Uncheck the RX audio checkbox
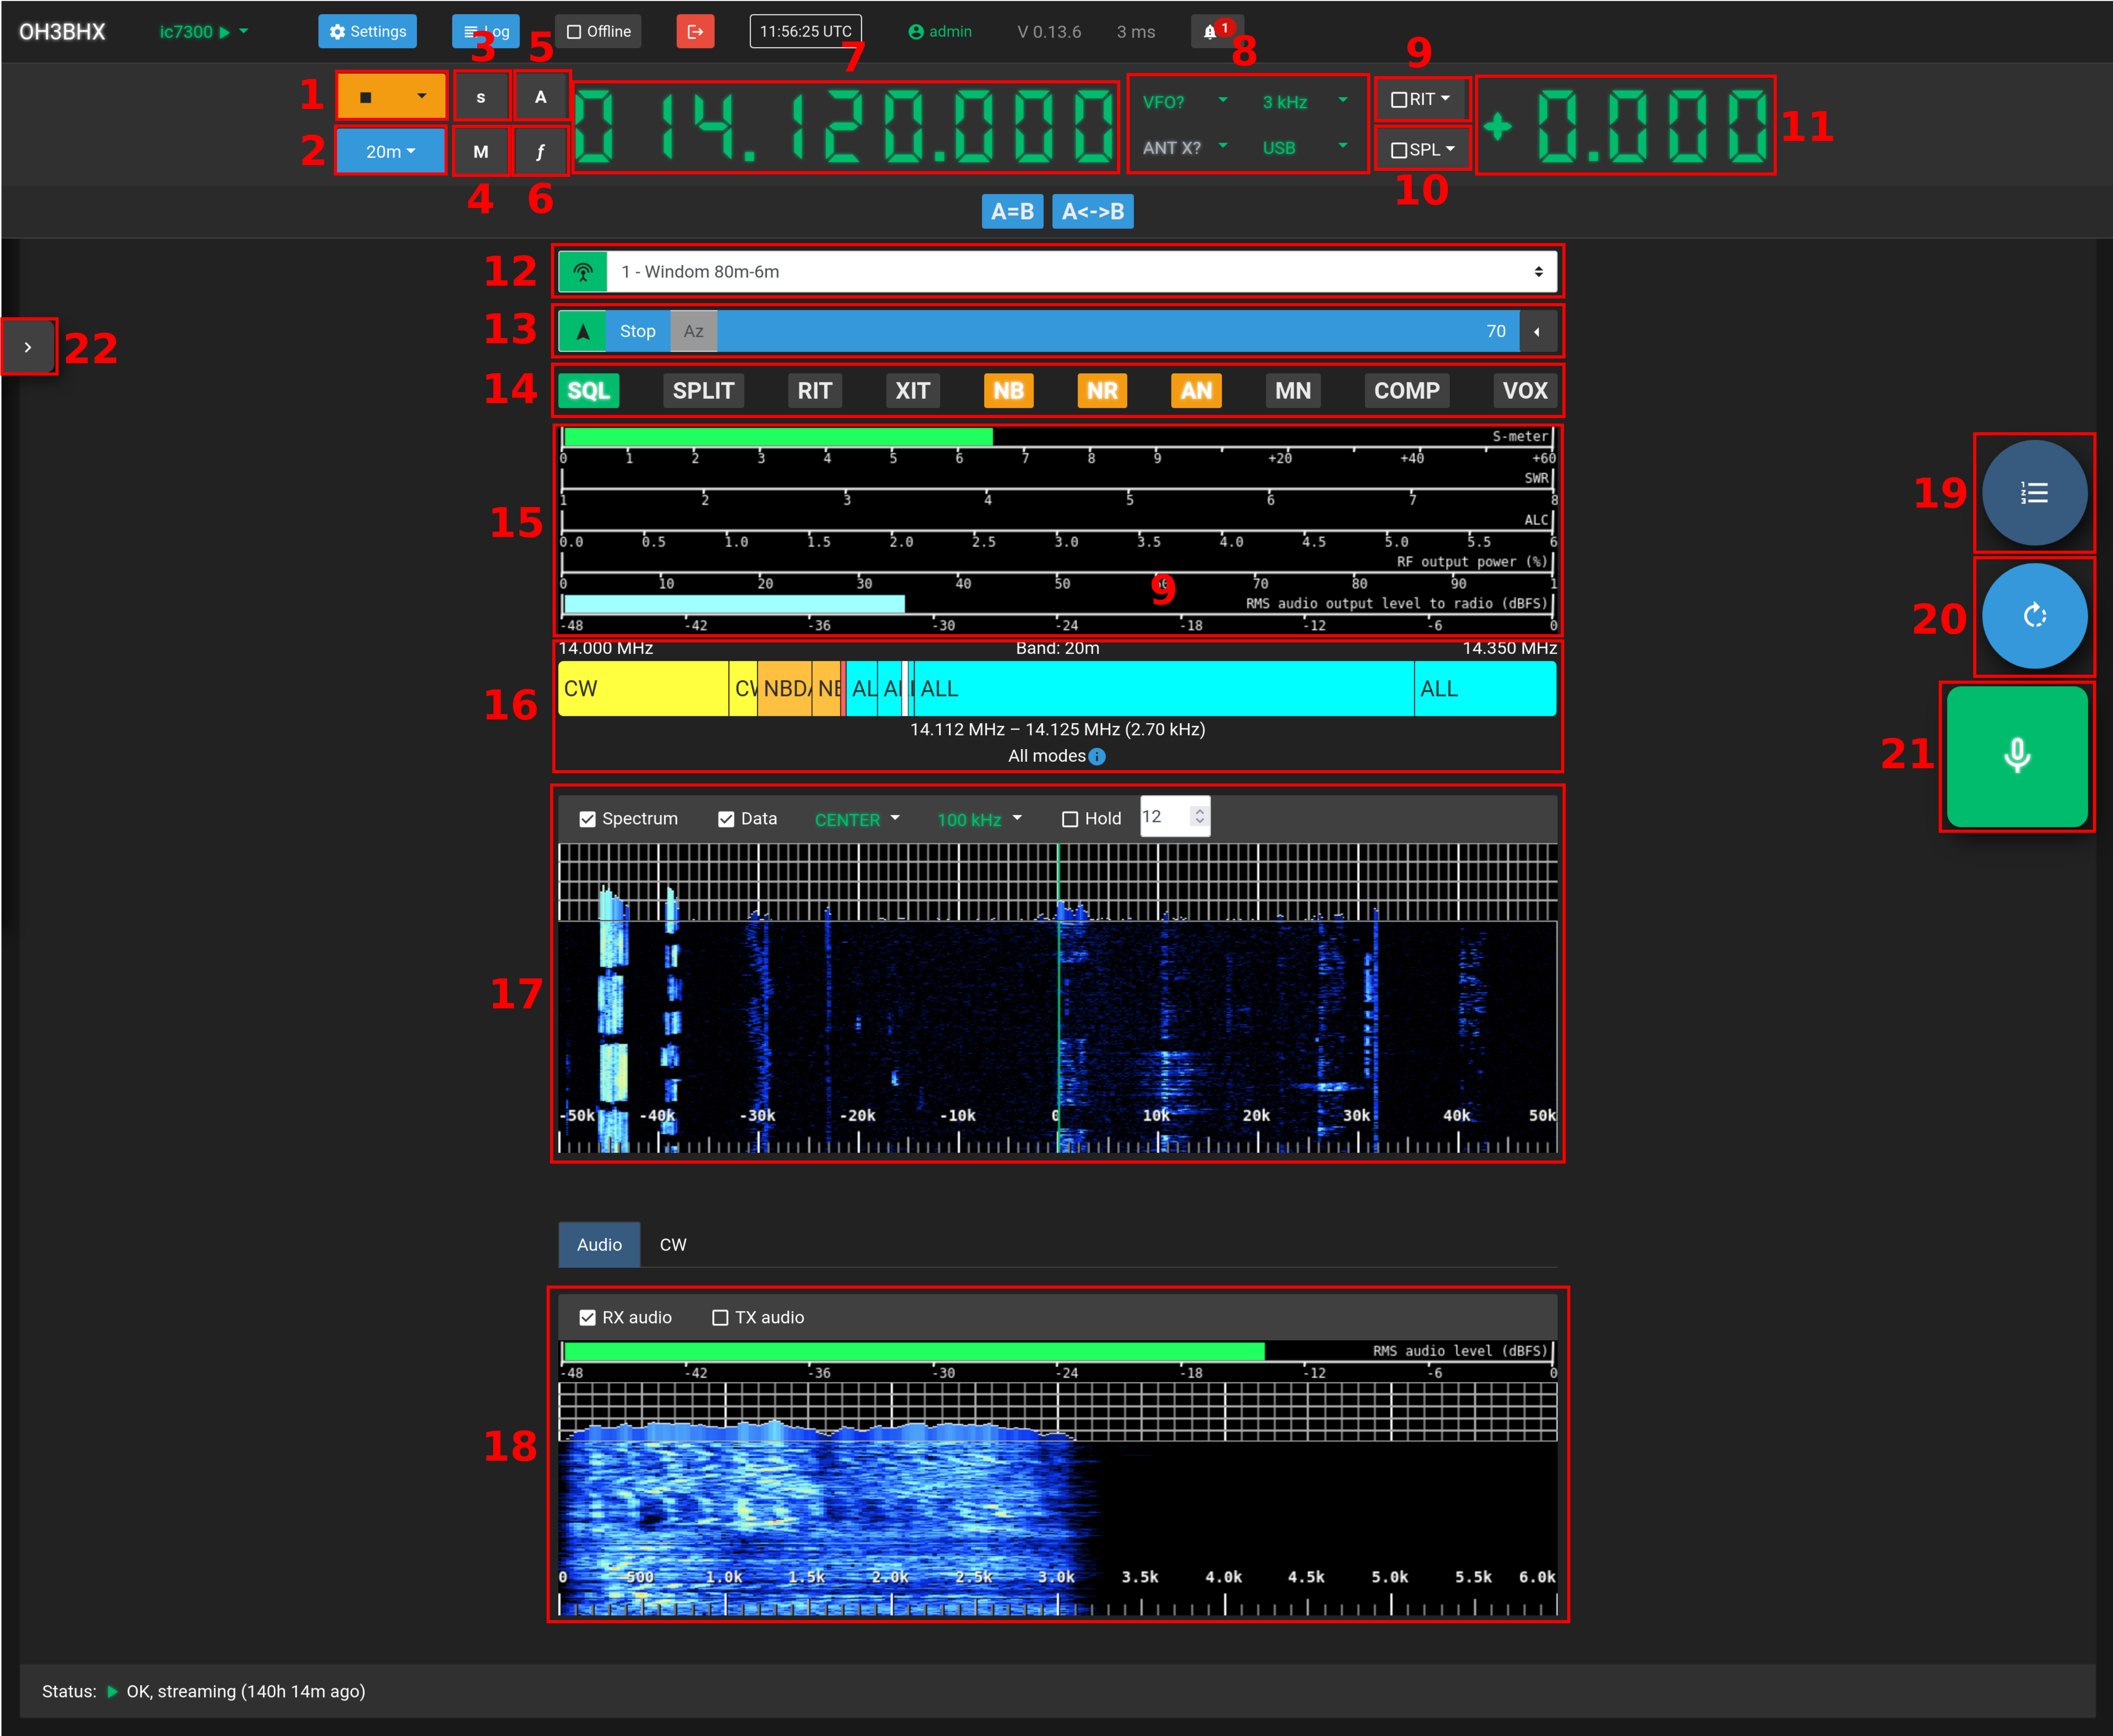 [x=587, y=1318]
